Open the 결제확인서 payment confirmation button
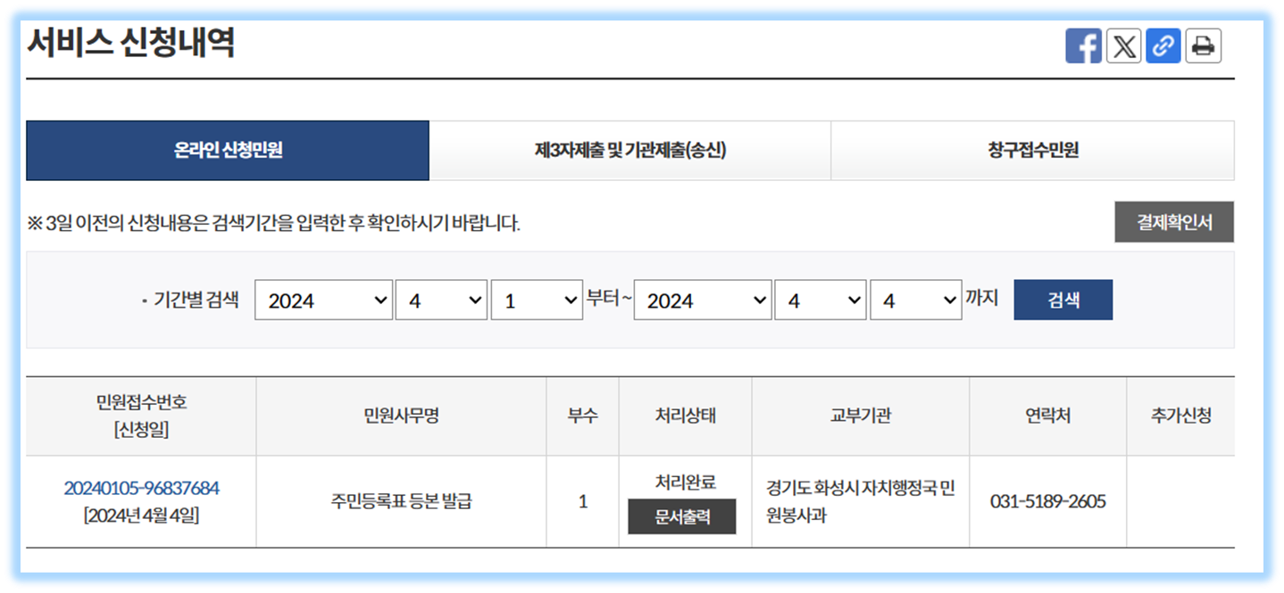1284x593 pixels. tap(1174, 221)
